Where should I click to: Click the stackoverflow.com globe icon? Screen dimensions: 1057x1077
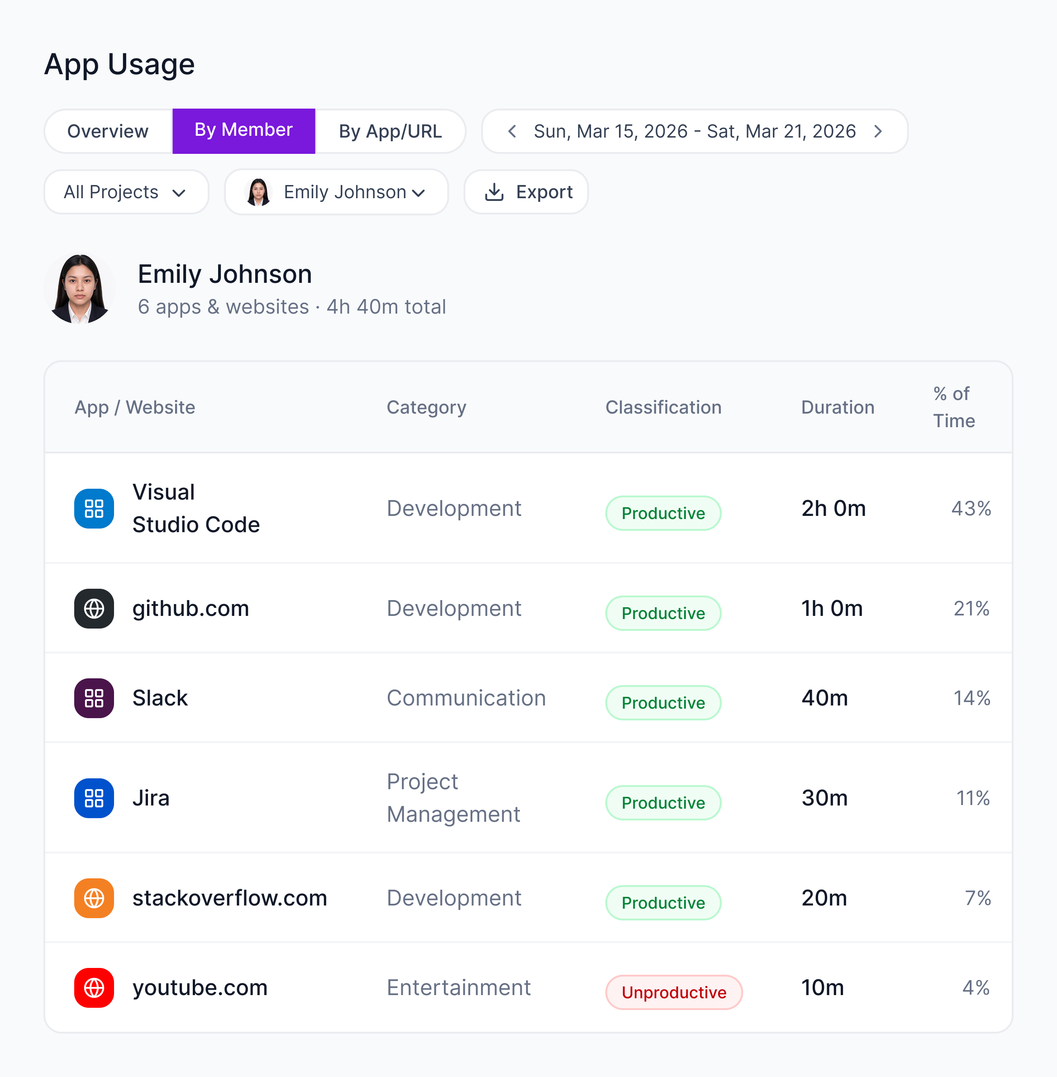[x=94, y=898]
